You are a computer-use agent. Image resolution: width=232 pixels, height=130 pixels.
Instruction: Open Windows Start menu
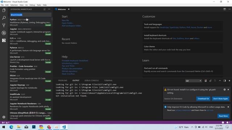click(x=4, y=127)
